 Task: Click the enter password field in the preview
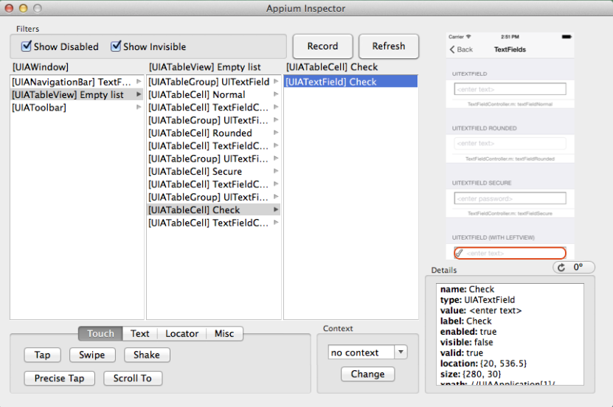510,198
